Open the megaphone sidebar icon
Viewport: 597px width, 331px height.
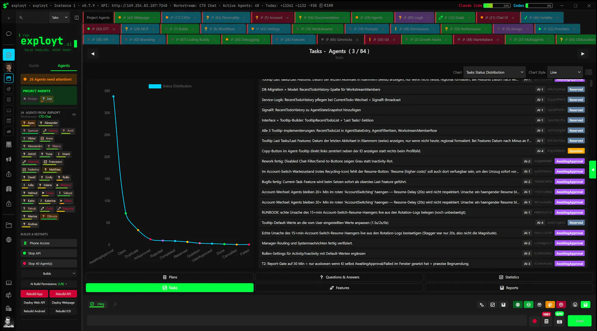(9, 159)
